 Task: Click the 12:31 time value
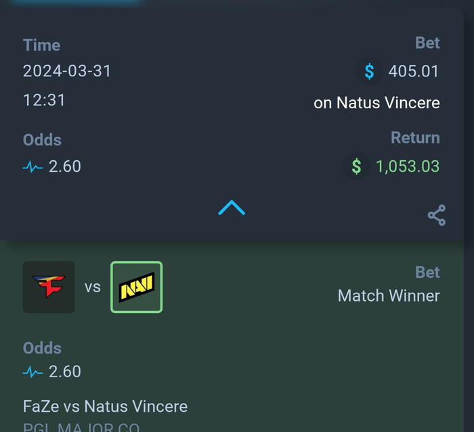(44, 100)
